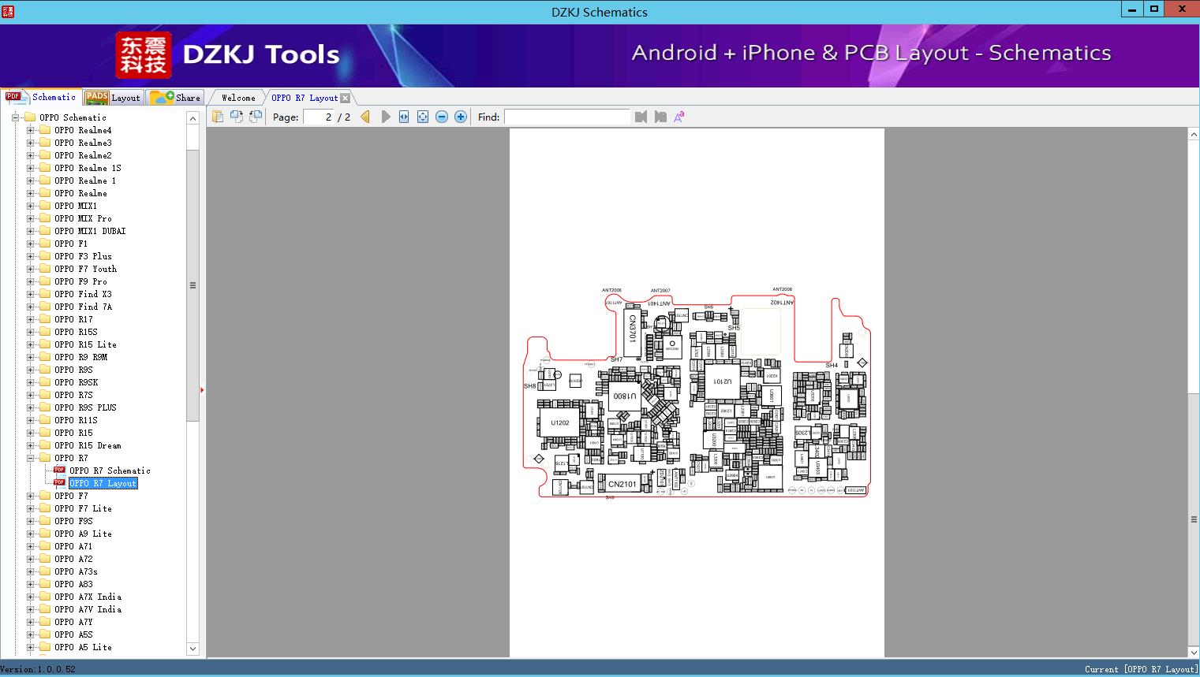The width and height of the screenshot is (1200, 677).
Task: Expand the OPPO Find X3 folder
Action: (x=31, y=294)
